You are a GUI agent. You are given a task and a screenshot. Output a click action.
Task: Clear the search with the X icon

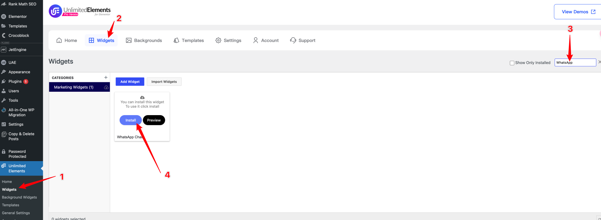pyautogui.click(x=599, y=62)
